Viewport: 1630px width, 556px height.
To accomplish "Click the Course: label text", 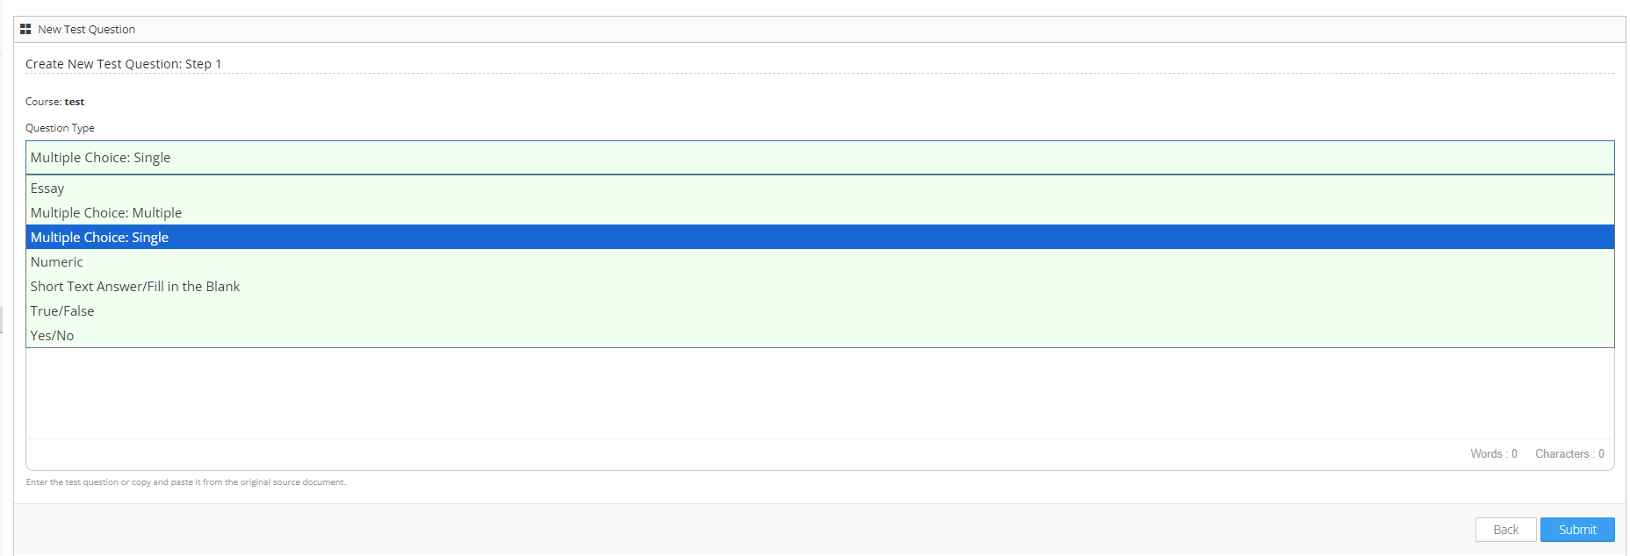I will pyautogui.click(x=43, y=102).
